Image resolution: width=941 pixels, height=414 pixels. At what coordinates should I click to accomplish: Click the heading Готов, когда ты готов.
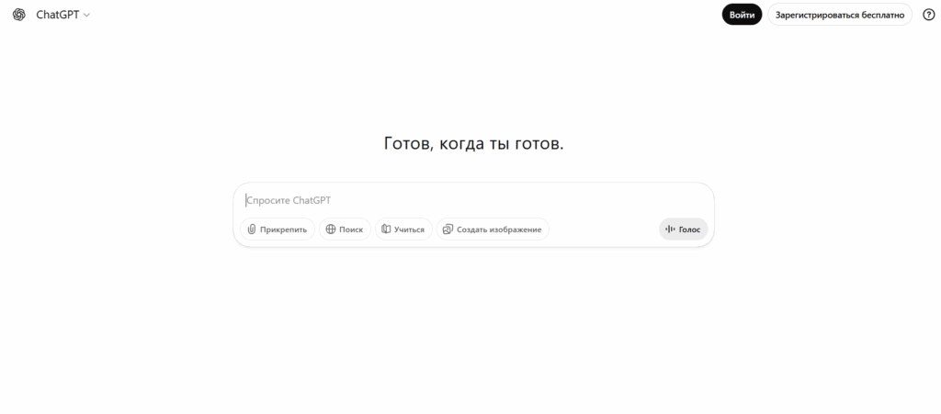[x=473, y=144]
